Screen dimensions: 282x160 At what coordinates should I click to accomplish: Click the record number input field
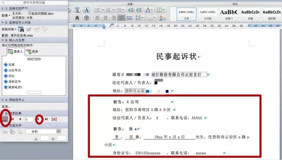[29, 119]
